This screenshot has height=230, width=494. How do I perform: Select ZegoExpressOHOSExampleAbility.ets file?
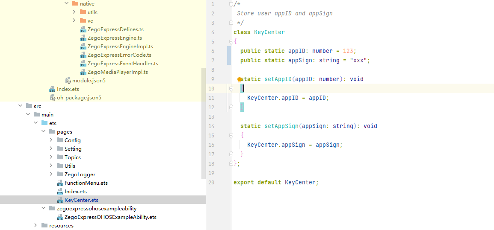[110, 217]
